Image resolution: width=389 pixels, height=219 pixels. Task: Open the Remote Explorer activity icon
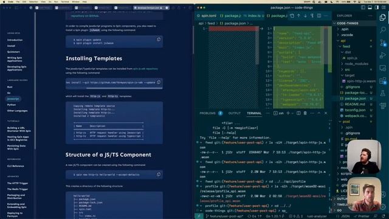point(382,68)
